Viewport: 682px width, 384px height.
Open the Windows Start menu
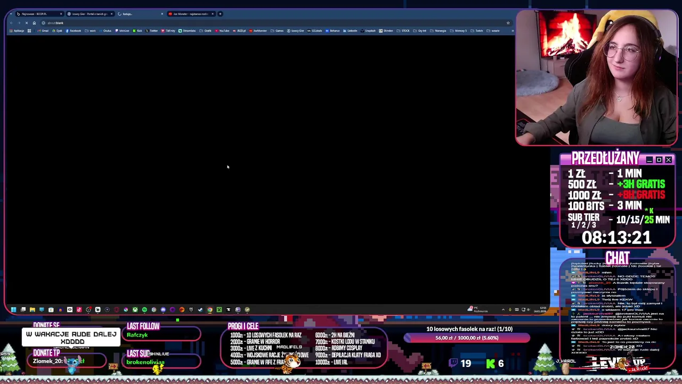tap(13, 309)
